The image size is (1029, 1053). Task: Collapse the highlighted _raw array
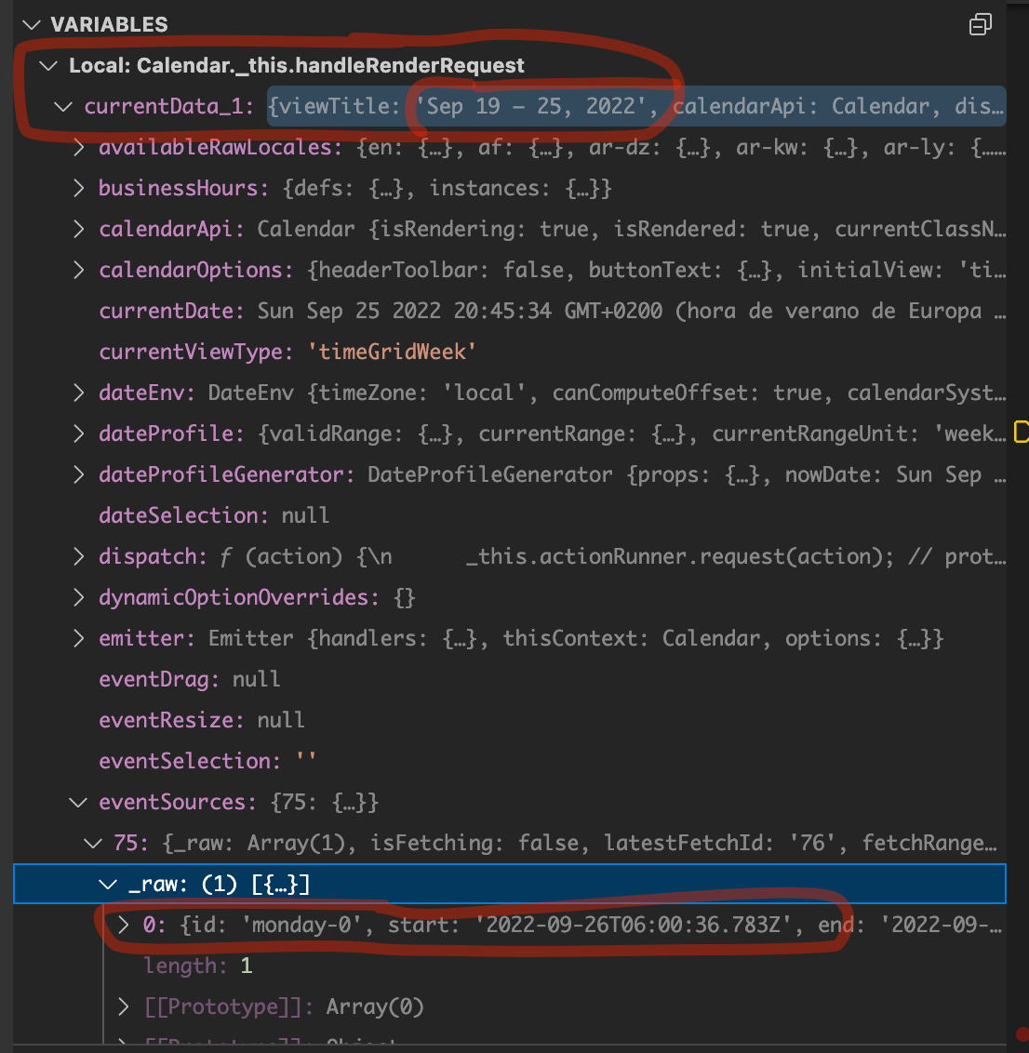pos(107,884)
